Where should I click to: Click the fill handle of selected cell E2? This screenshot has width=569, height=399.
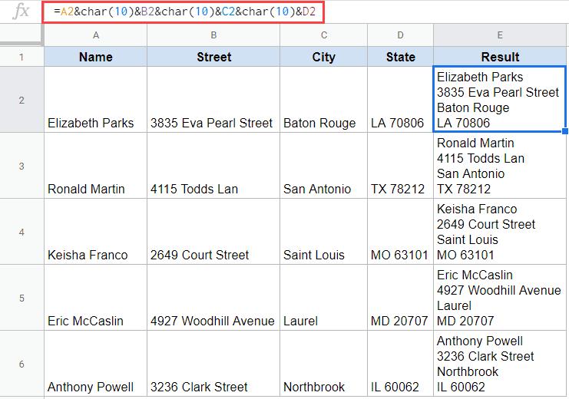[x=565, y=131]
